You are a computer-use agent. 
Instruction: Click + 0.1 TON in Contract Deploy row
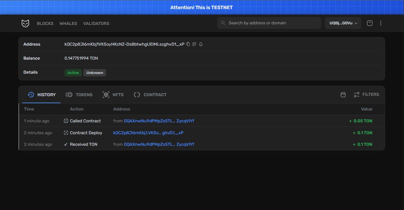click(362, 133)
